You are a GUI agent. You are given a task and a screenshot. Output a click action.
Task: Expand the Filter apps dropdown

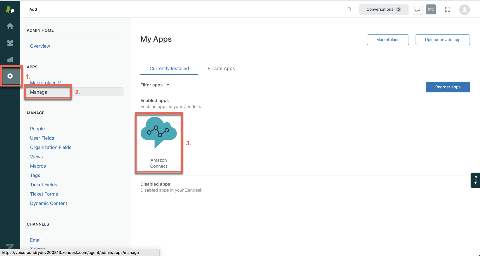coord(155,85)
